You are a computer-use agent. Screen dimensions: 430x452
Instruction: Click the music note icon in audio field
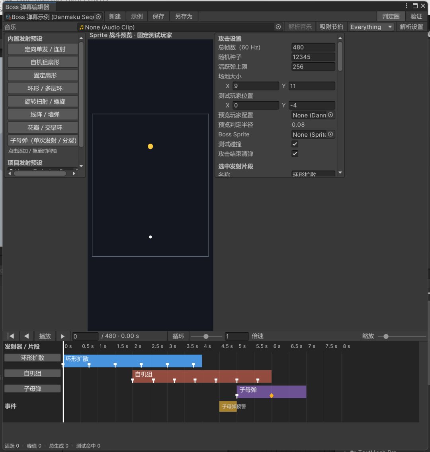82,27
